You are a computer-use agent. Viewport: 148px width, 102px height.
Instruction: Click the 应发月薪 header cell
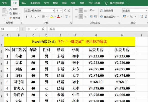coord(96,50)
